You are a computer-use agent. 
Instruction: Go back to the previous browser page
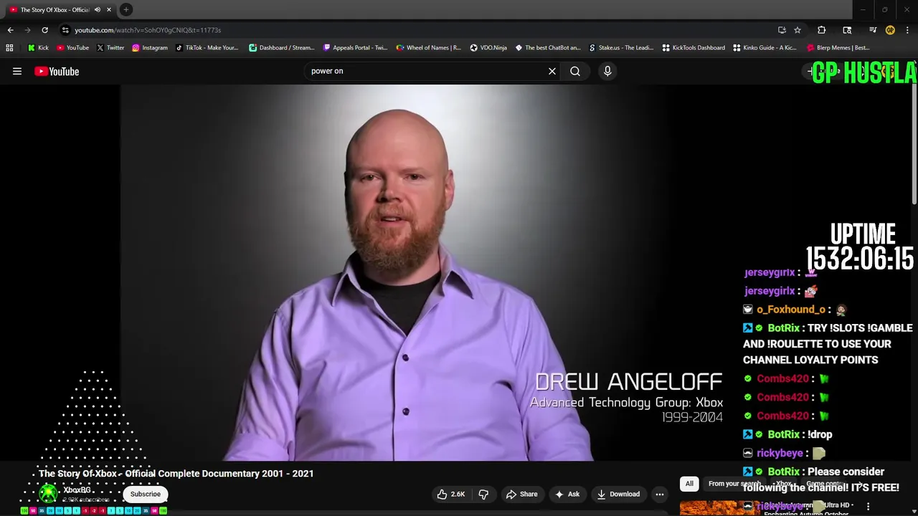[10, 30]
